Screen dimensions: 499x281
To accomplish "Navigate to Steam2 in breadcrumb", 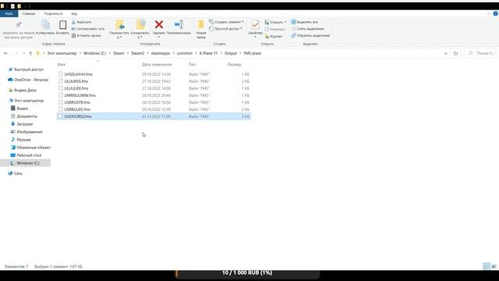I will 137,53.
